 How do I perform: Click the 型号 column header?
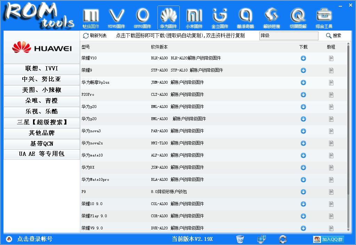(x=86, y=47)
